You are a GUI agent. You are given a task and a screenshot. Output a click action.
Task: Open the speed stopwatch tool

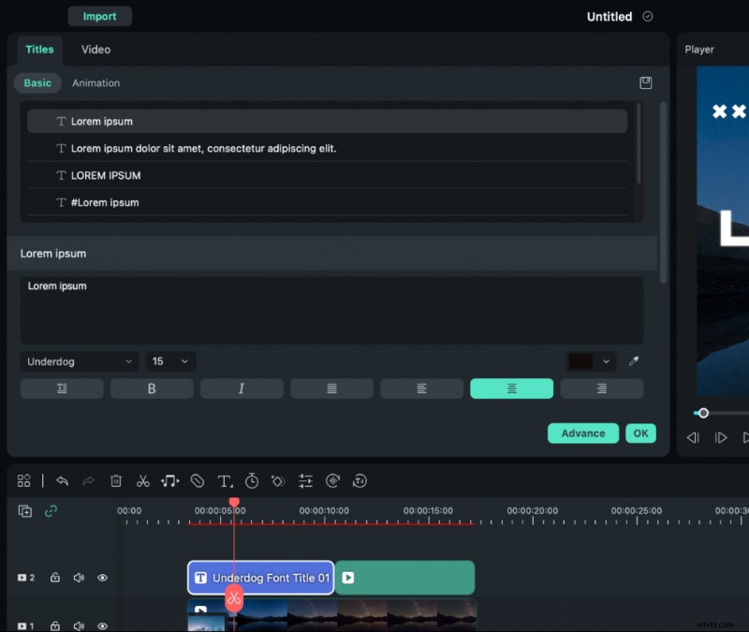click(252, 480)
